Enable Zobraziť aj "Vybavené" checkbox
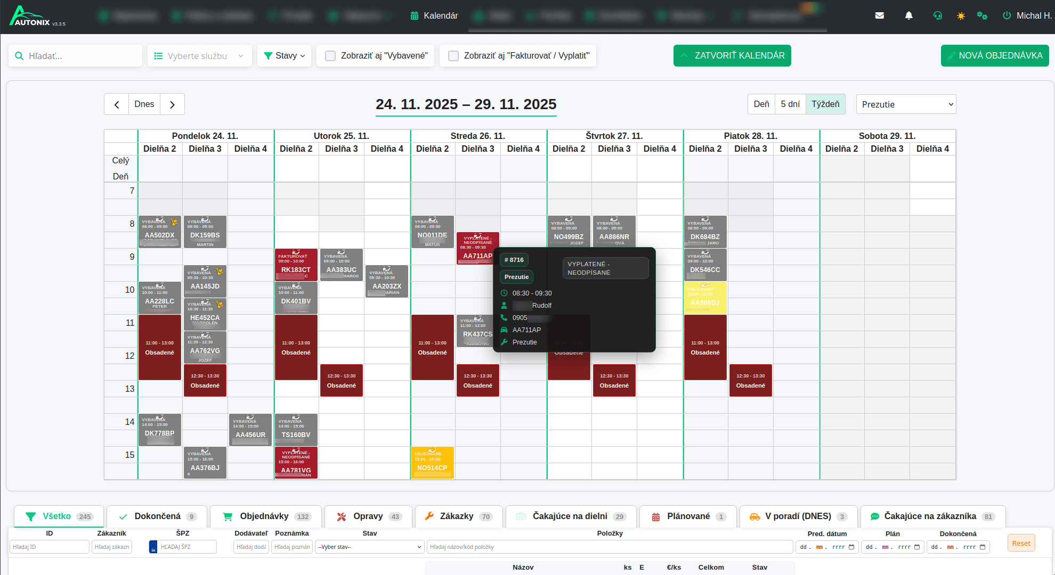The width and height of the screenshot is (1055, 575). [330, 56]
